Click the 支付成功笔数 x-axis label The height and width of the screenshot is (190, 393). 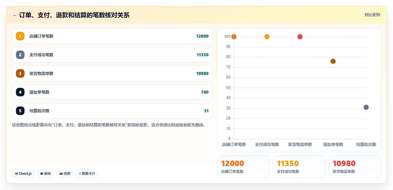(x=267, y=144)
